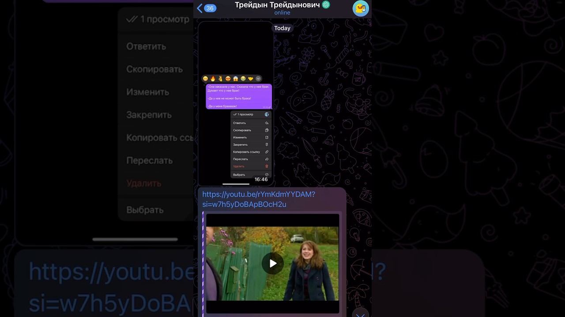Click the purple message bubble in shared screenshot
The height and width of the screenshot is (317, 565).
coord(239,96)
